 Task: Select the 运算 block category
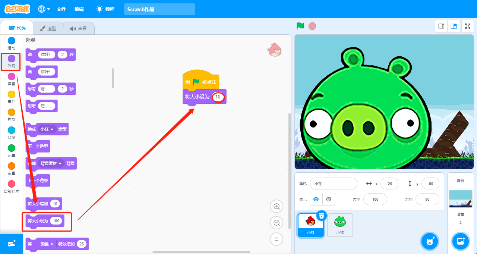point(12,151)
